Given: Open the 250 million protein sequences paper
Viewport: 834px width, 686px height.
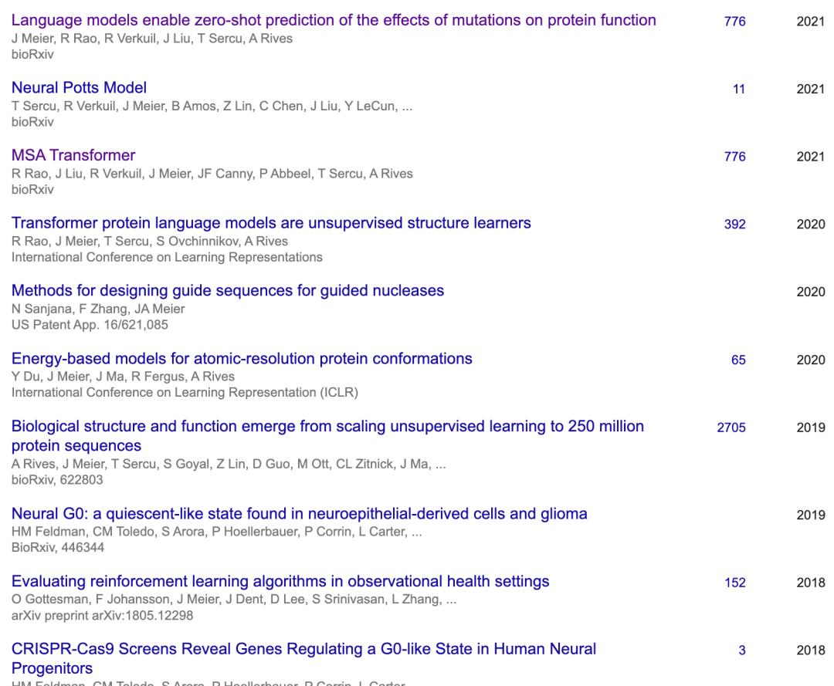Looking at the screenshot, I should coord(327,427).
